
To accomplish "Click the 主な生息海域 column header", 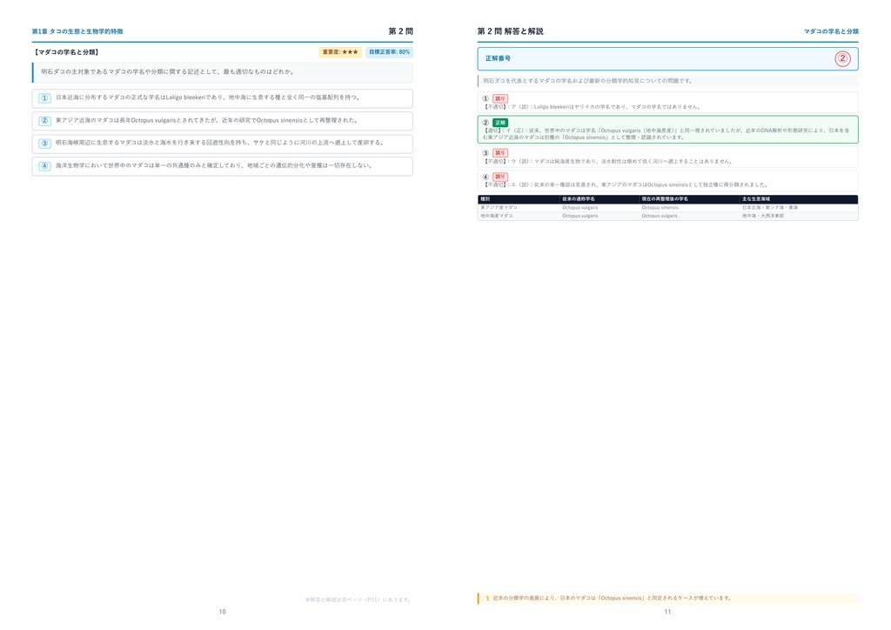I will 756,199.
